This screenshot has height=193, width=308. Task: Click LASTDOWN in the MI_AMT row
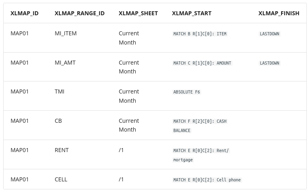coord(269,63)
